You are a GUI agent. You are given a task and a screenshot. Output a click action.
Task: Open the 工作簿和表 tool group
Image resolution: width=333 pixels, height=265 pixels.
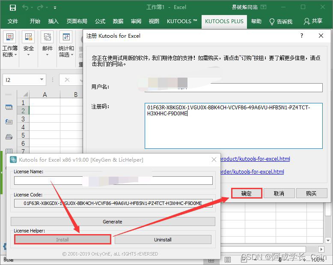[x=10, y=37]
